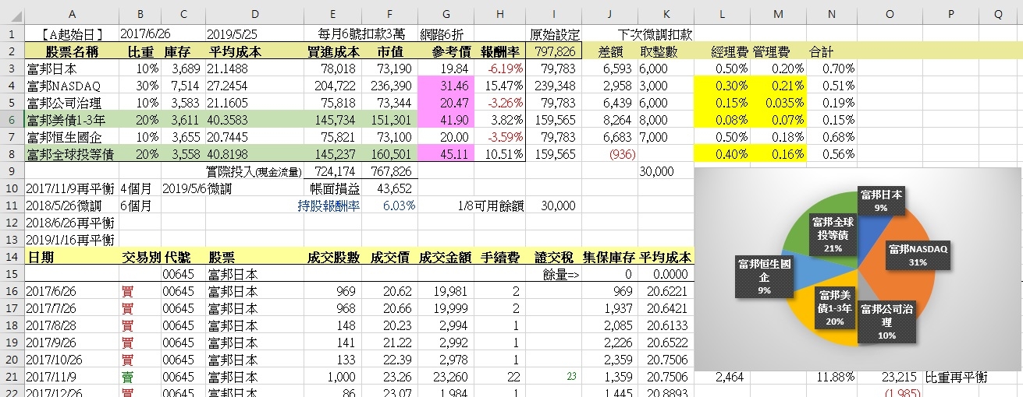Click the 富邦全球投等債 21% chart label
This screenshot has width=1023, height=397.
834,234
